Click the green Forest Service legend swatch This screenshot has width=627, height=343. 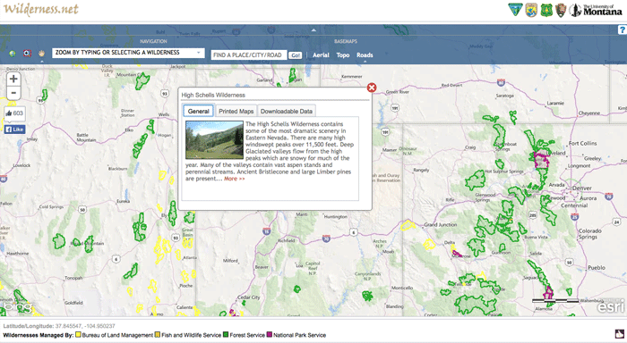coord(226,335)
